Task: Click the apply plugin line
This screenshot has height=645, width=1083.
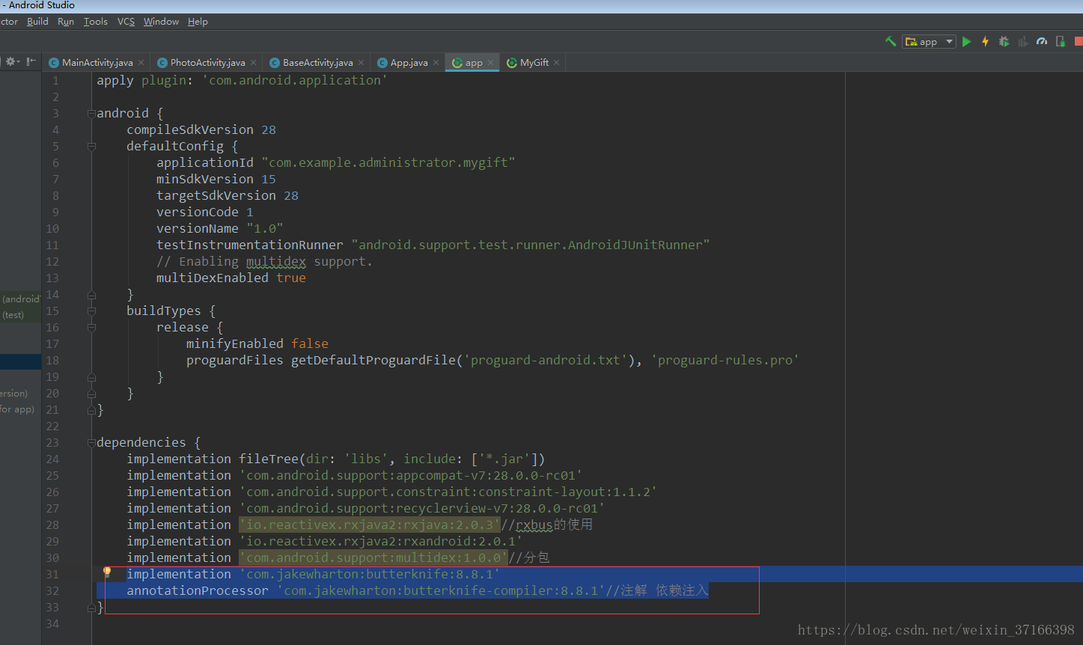Action: pyautogui.click(x=242, y=80)
